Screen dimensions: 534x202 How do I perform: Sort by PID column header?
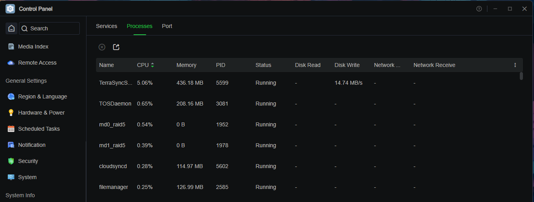[x=221, y=65]
